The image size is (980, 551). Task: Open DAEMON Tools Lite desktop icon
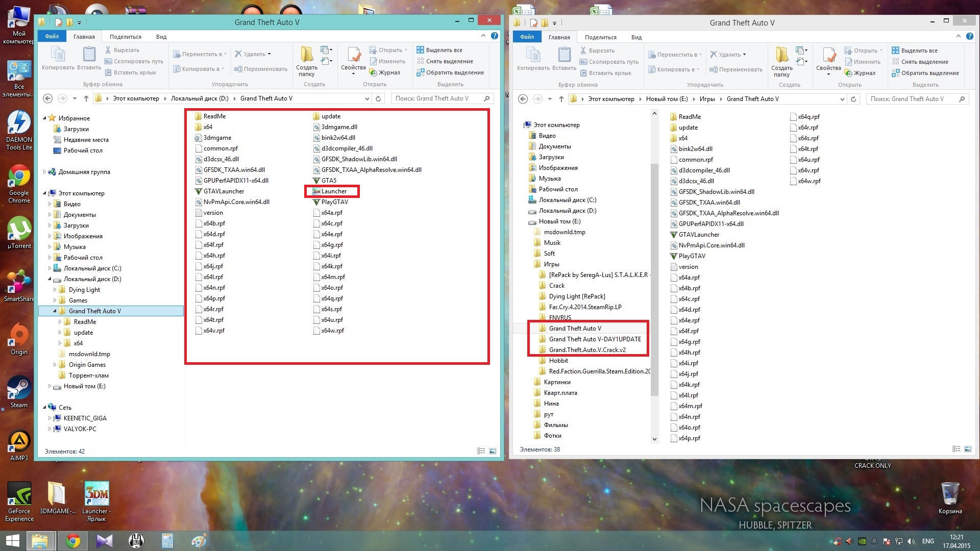(x=19, y=130)
